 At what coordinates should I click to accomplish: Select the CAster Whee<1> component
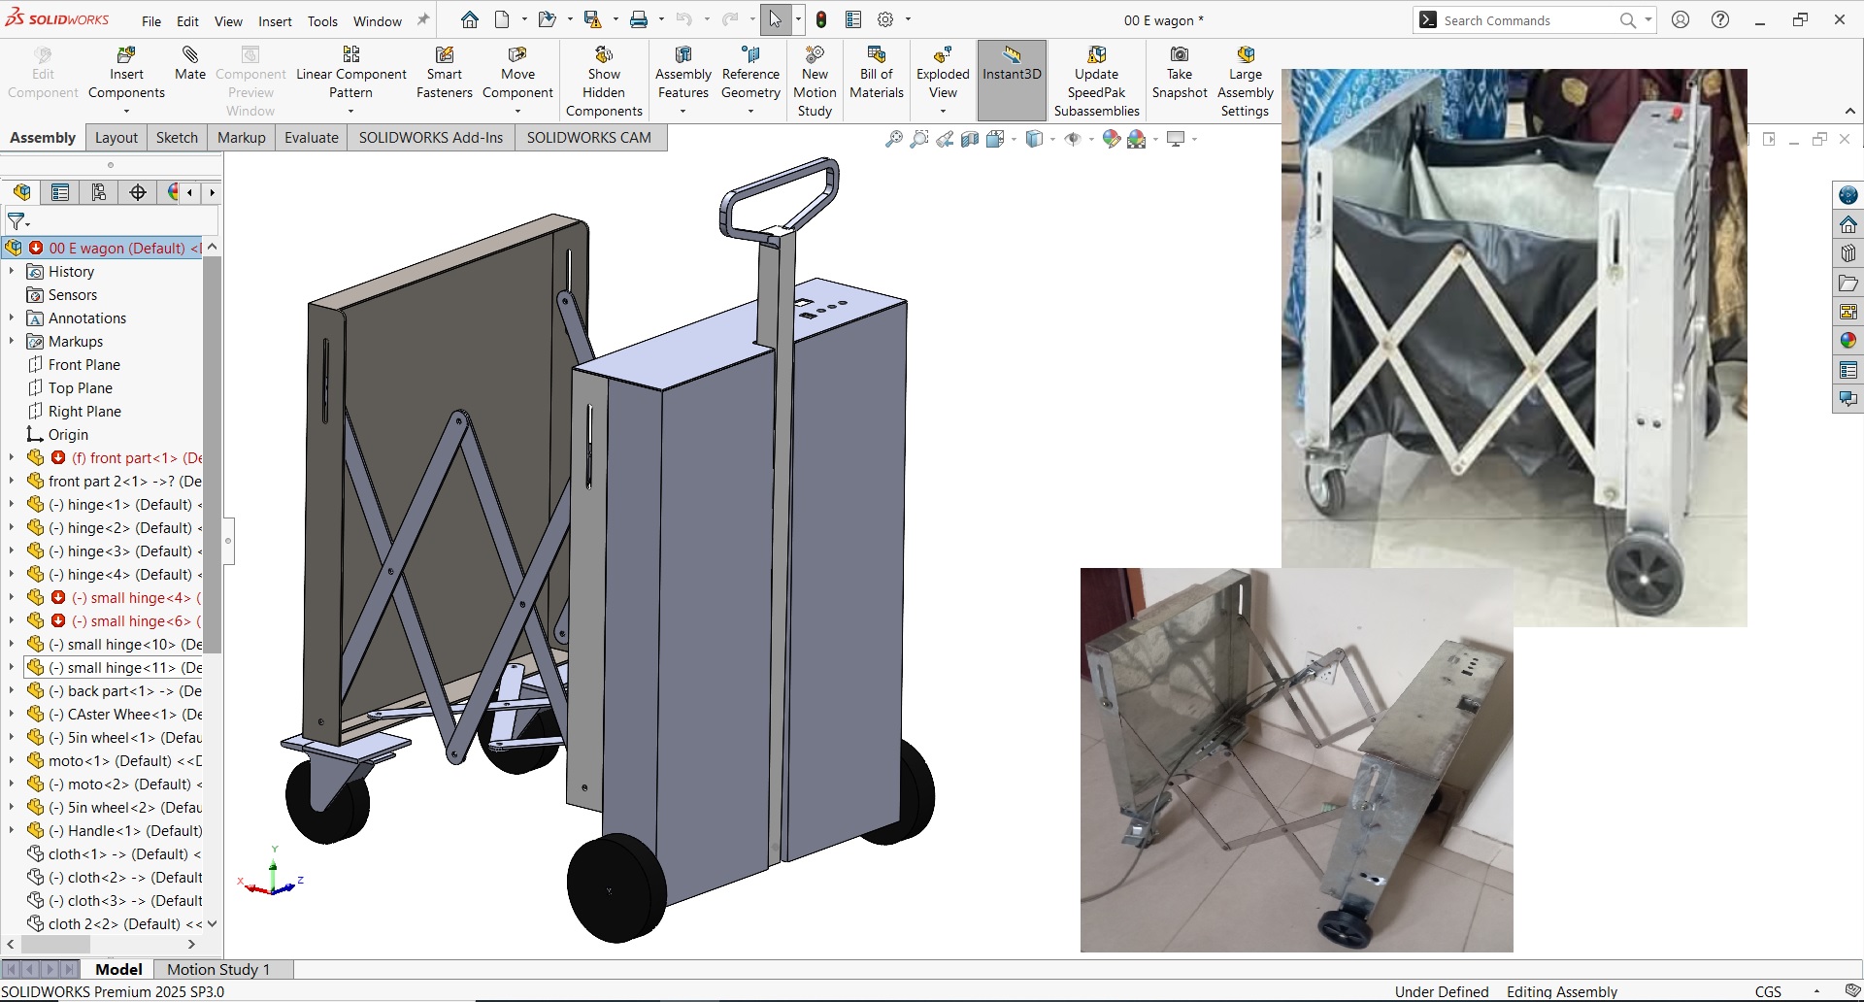[x=115, y=715]
